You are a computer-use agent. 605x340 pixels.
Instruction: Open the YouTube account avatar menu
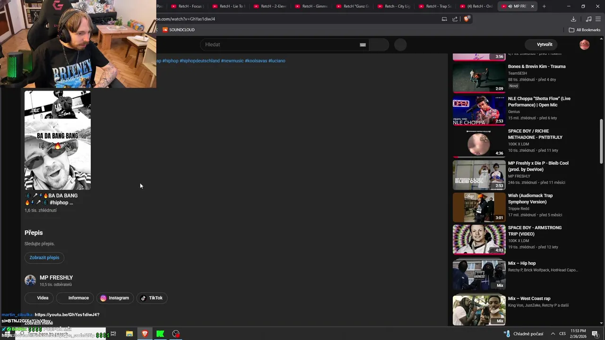(x=585, y=45)
